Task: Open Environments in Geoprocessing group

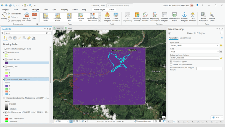Action: pos(14,21)
